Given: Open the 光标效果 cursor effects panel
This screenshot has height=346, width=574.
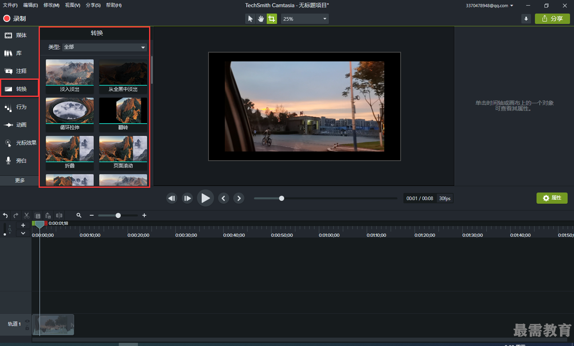Looking at the screenshot, I should pyautogui.click(x=19, y=143).
